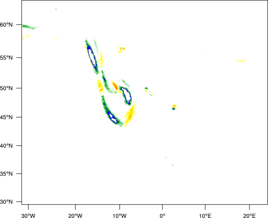268x218 pixels.
Task: Click the 60°N latitude label
Action: point(6,25)
